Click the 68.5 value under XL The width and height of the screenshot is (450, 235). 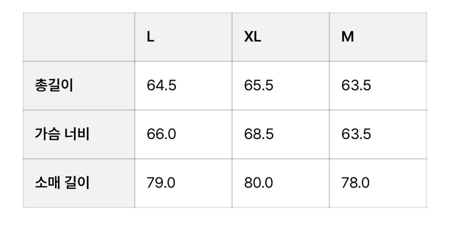click(x=259, y=134)
